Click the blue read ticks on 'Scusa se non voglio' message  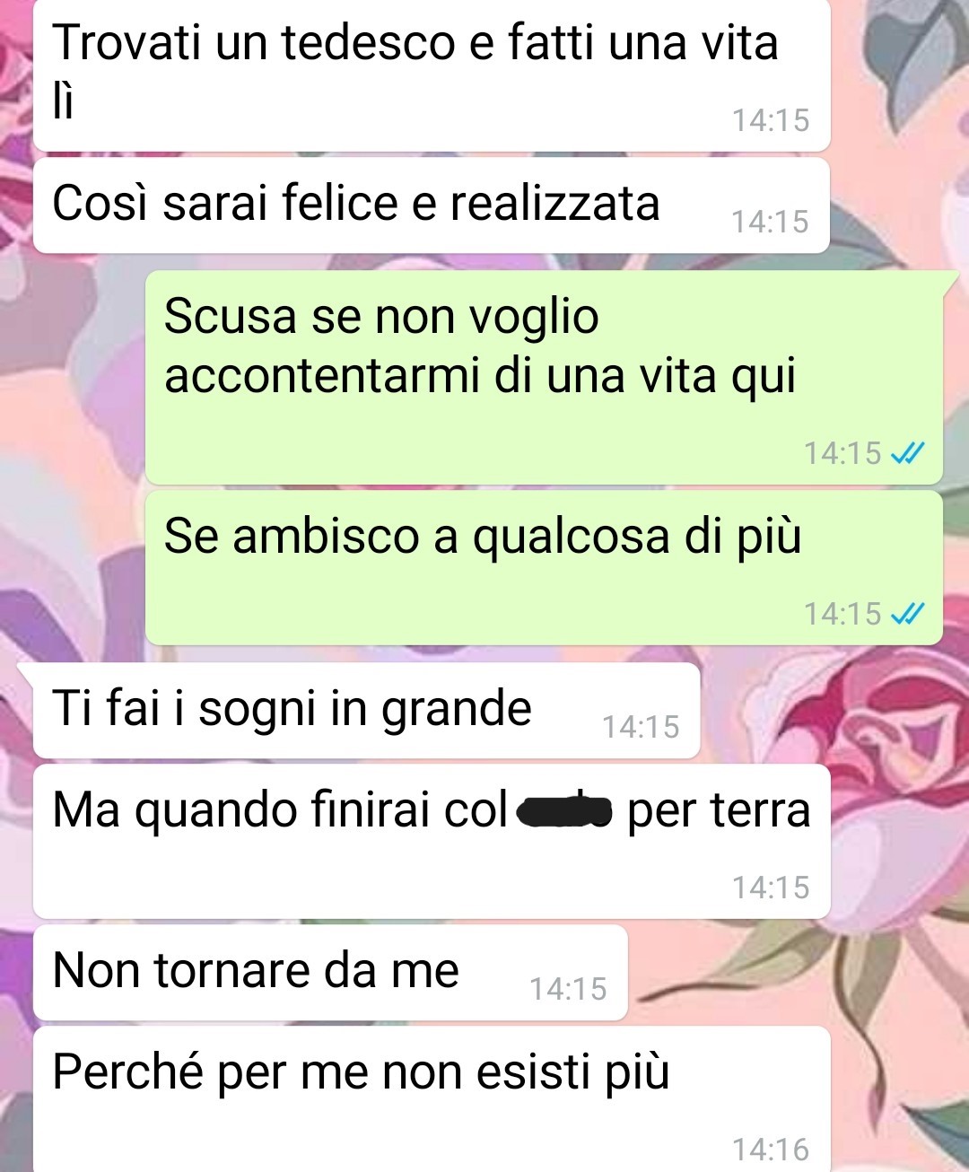[907, 454]
